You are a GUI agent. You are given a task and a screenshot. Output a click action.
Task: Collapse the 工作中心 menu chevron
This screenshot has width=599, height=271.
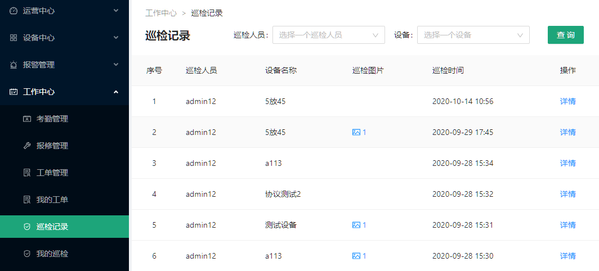click(x=116, y=92)
